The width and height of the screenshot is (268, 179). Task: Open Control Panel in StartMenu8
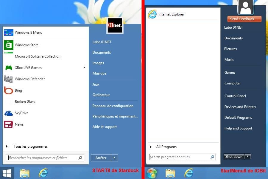[x=235, y=96]
